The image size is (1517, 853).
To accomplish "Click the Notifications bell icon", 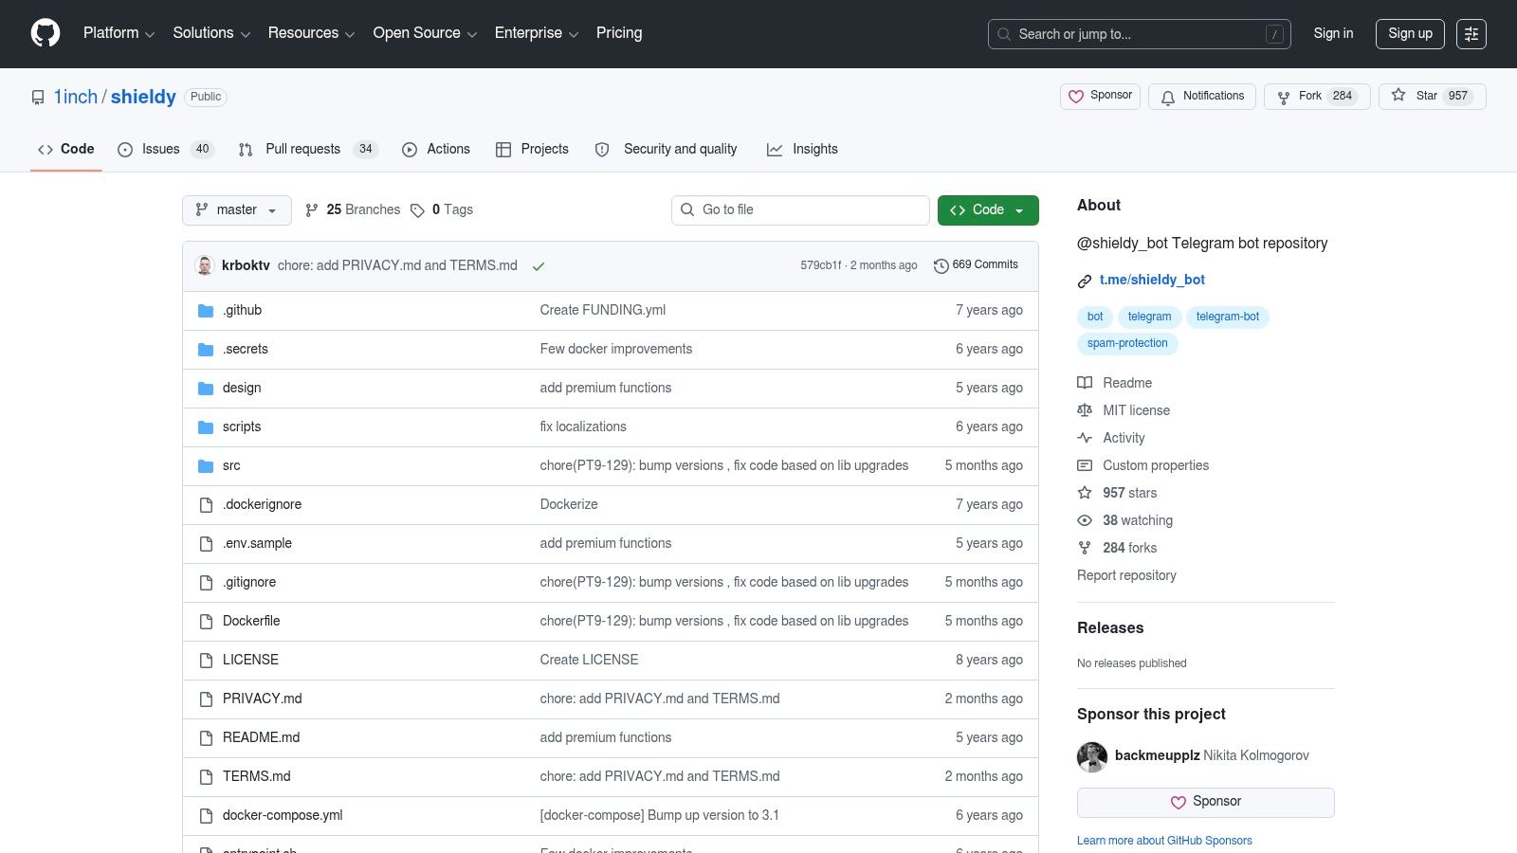I will click(1168, 97).
